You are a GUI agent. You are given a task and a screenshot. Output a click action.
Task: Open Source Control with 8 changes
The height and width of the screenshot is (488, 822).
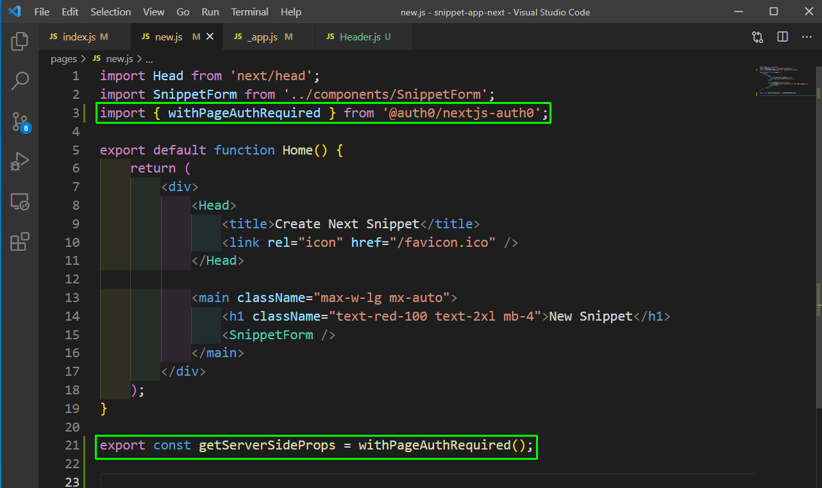click(x=20, y=122)
